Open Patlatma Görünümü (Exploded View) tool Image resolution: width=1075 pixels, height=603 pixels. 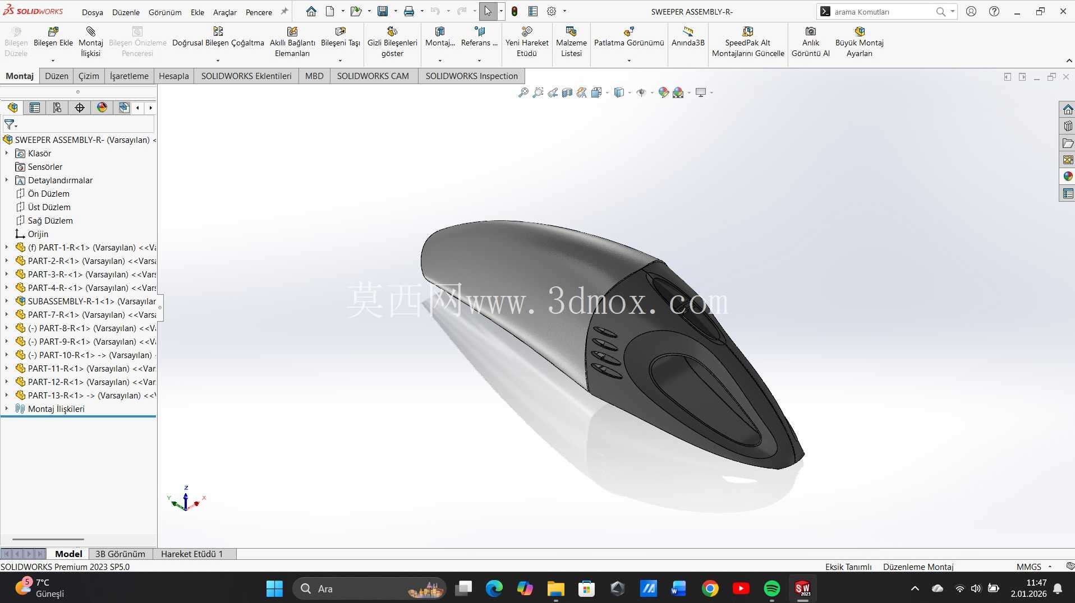pyautogui.click(x=629, y=36)
